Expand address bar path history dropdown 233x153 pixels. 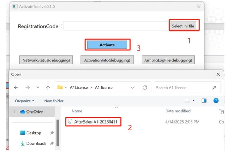(132, 88)
